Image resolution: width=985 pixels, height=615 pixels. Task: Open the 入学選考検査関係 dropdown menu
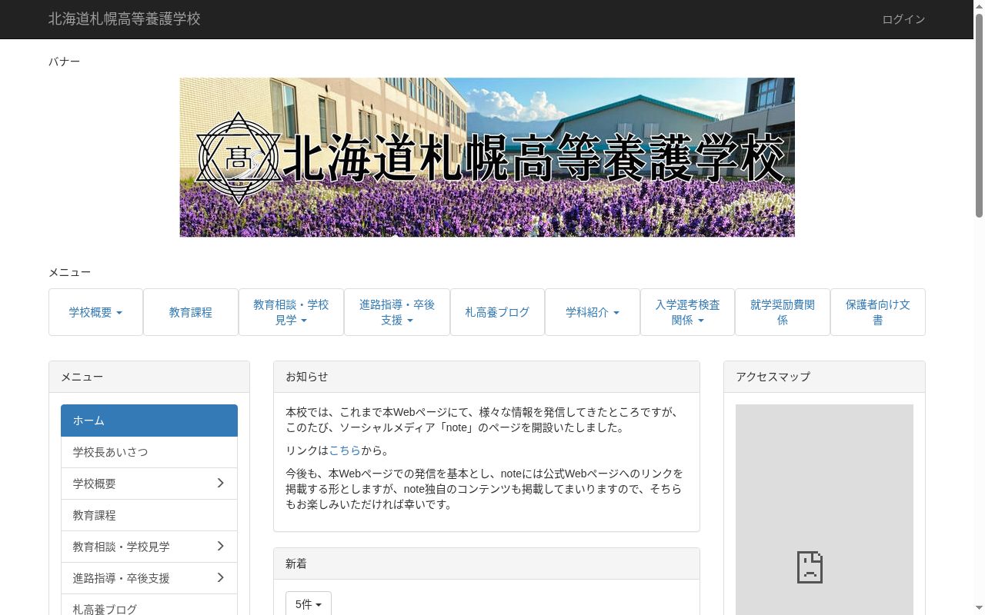tap(687, 312)
